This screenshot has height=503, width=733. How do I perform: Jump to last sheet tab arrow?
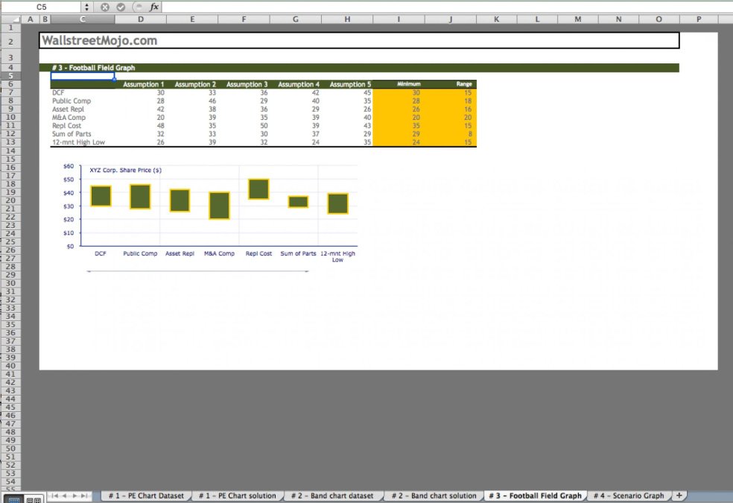coord(86,496)
